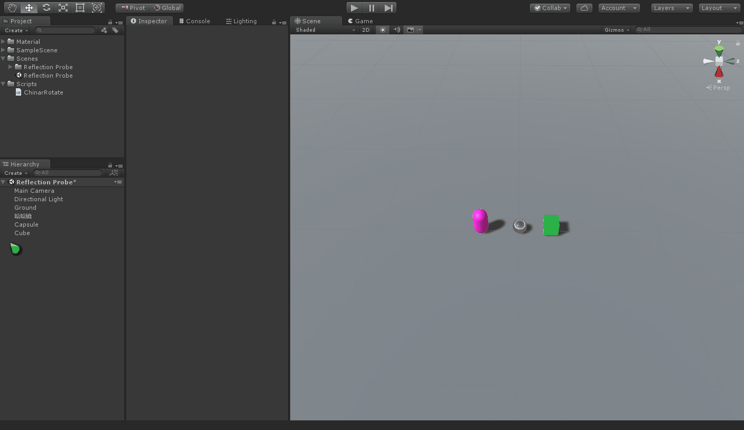Expand the Reflection Probe subfolder

11,67
